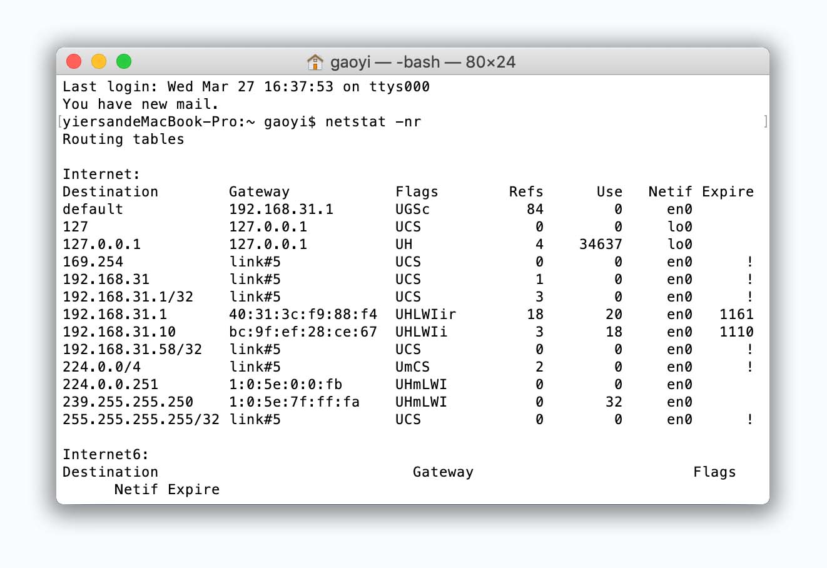The width and height of the screenshot is (827, 568).
Task: Click the 'netstat -nr' command text
Action: click(373, 121)
